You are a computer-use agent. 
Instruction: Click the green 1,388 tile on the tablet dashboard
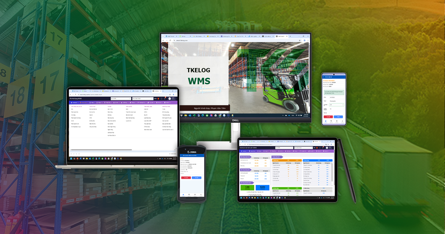[x=247, y=188]
